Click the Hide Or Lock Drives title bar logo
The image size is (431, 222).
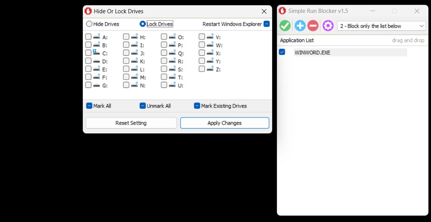point(88,11)
